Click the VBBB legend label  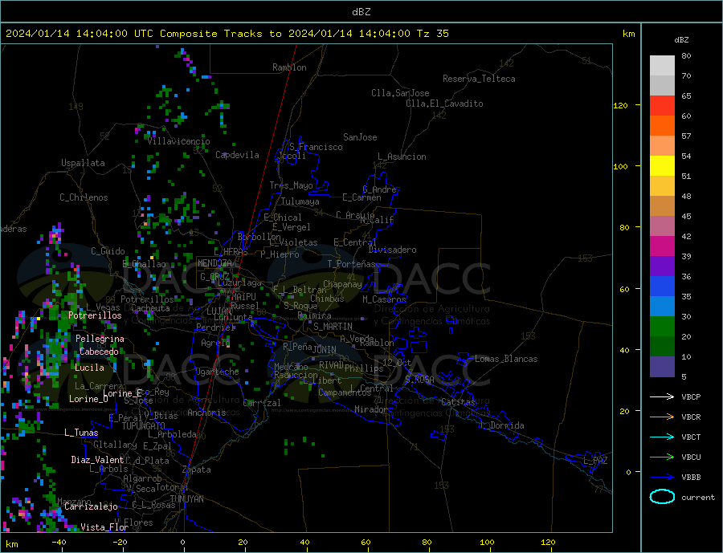coord(691,477)
